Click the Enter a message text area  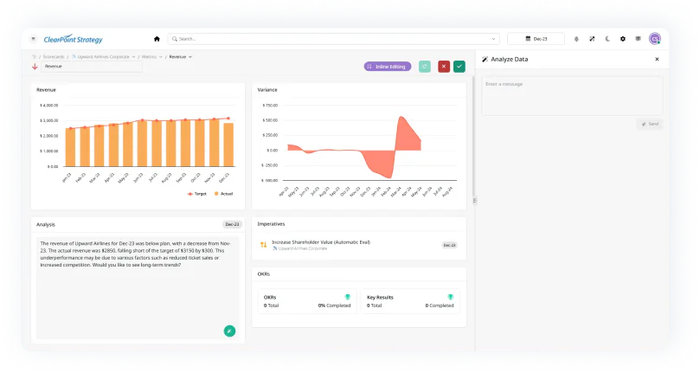pyautogui.click(x=572, y=95)
